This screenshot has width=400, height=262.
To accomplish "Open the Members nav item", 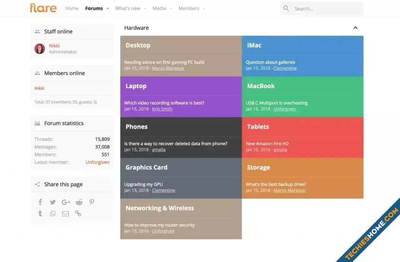I will point(189,8).
